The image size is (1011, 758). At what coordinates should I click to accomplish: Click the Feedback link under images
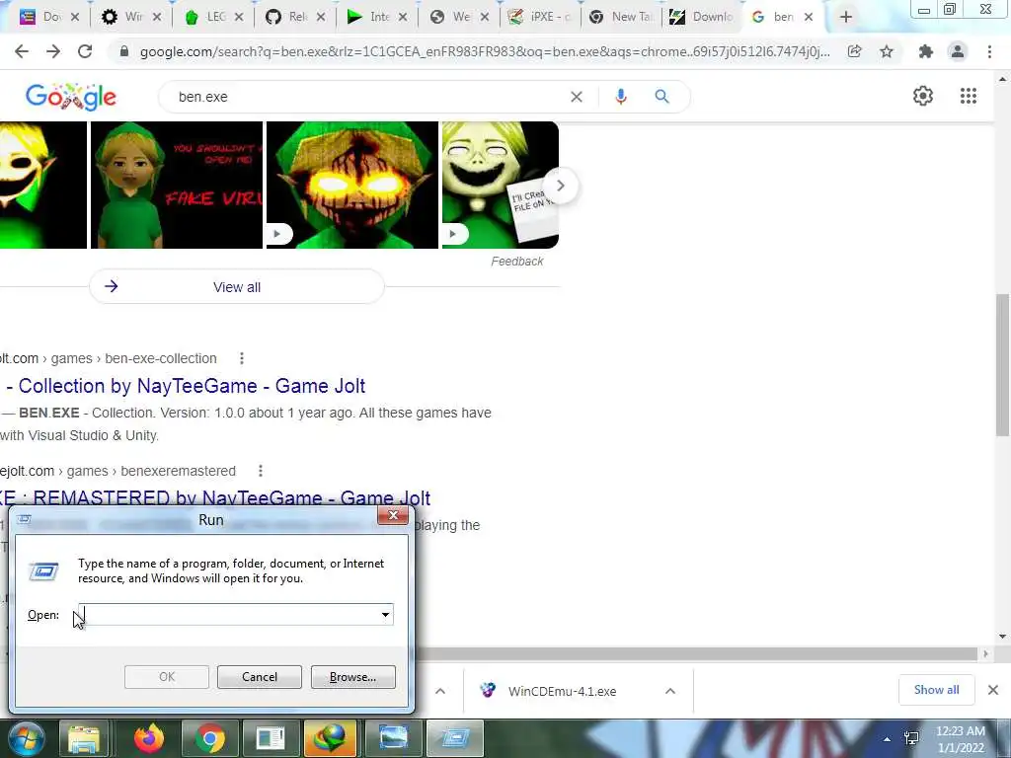click(517, 261)
